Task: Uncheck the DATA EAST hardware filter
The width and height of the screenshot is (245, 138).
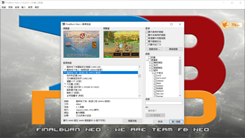Action: click(155, 78)
